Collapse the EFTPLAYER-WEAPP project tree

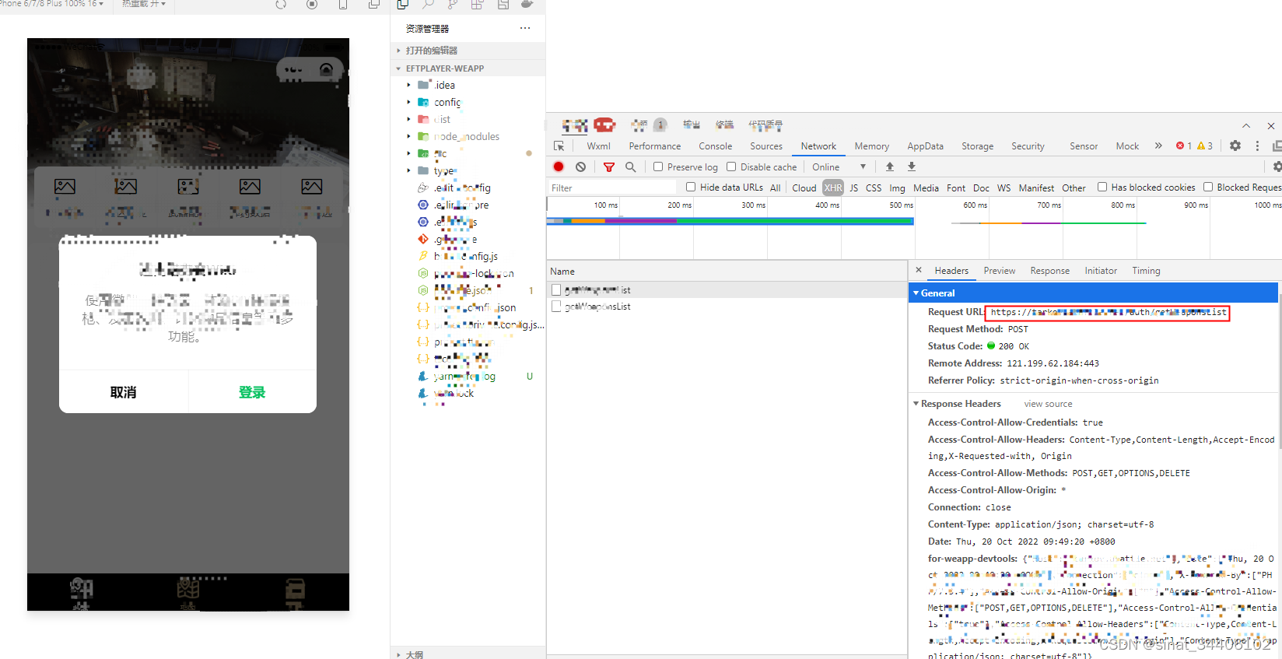point(398,68)
